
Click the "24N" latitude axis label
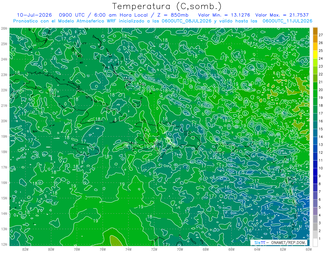(4, 59)
